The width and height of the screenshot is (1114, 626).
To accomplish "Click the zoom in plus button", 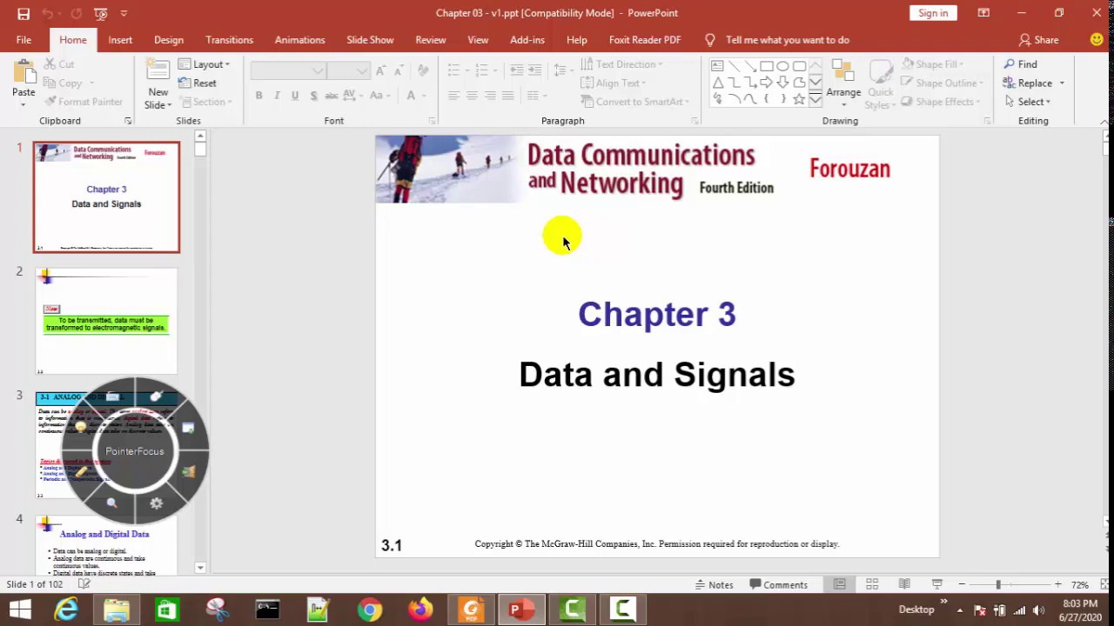I will [x=1057, y=584].
